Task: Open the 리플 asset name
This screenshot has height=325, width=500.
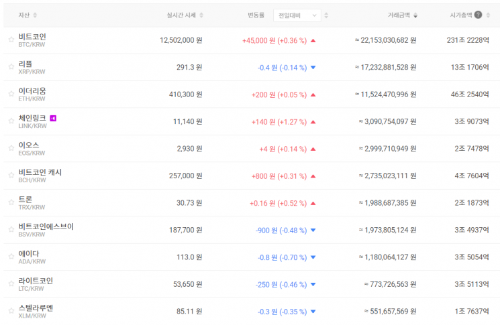Action: pos(26,64)
